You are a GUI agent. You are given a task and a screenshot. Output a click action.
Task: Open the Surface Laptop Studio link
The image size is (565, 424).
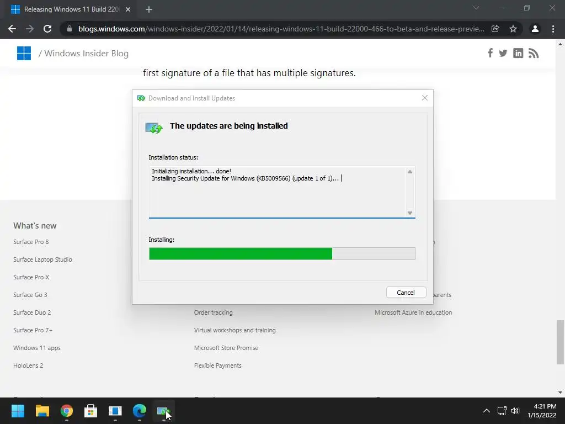[x=42, y=259]
